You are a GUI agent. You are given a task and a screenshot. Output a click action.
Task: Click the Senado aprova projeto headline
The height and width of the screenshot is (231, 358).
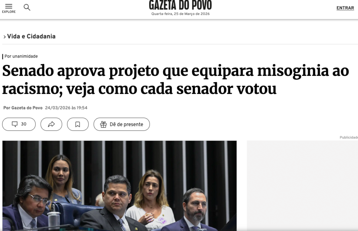[x=176, y=79]
